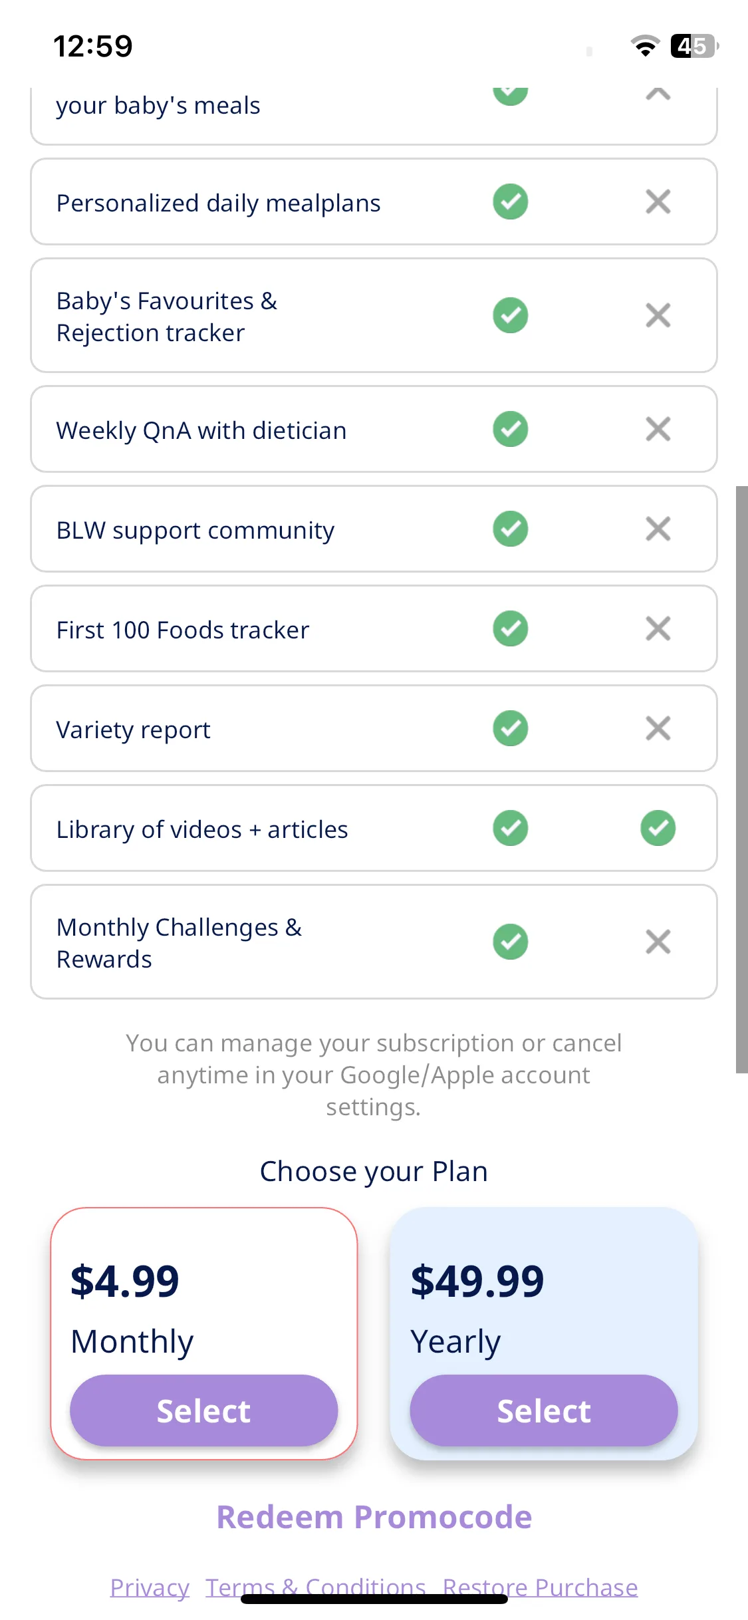
Task: Select button under Yearly plan
Action: (x=544, y=1410)
